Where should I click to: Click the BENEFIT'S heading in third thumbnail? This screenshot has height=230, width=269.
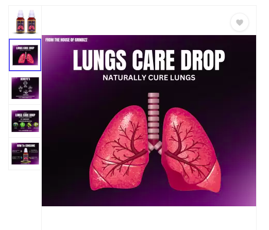pyautogui.click(x=25, y=79)
